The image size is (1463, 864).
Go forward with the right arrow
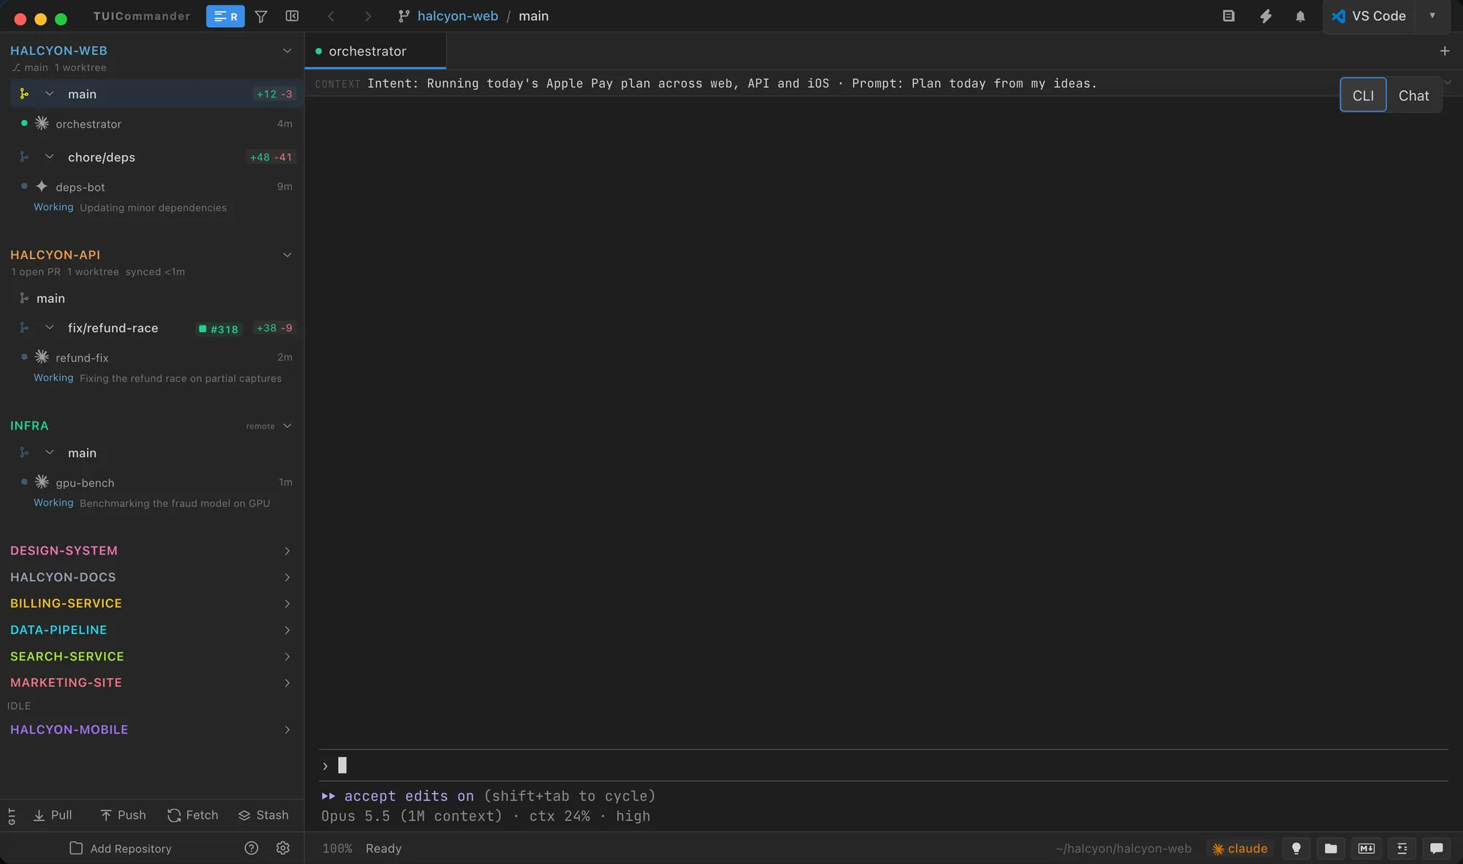(x=368, y=16)
